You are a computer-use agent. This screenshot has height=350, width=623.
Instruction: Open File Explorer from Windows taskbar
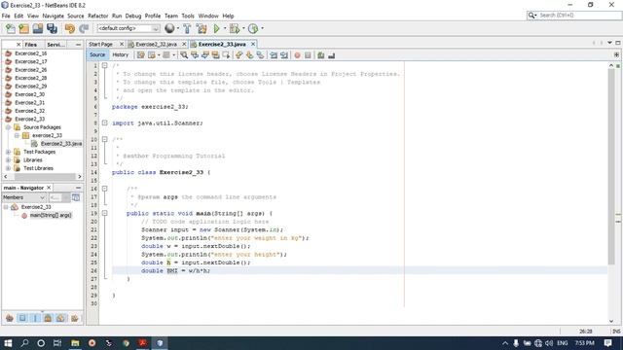click(75, 343)
